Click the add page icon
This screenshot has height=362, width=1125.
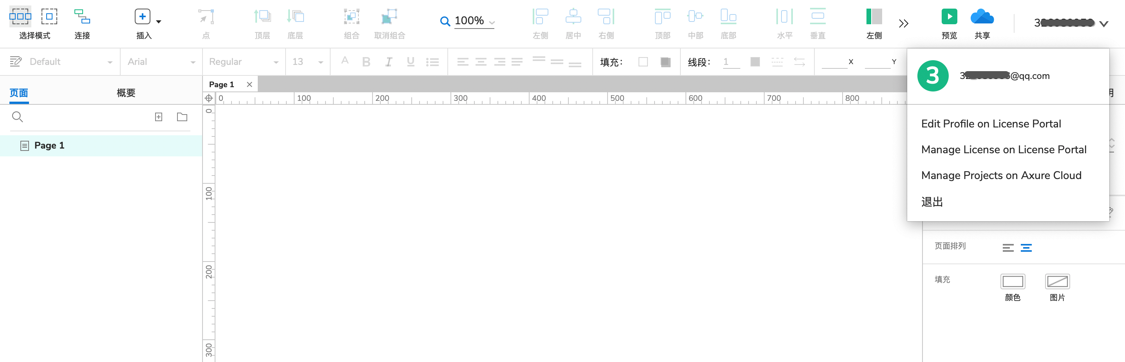click(159, 117)
